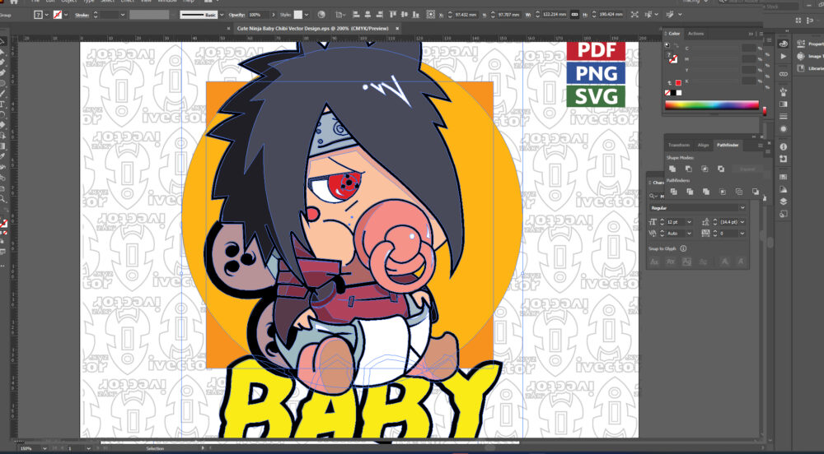The width and height of the screenshot is (824, 454).
Task: Click the Expand button in Pathfinder
Action: pos(747,169)
